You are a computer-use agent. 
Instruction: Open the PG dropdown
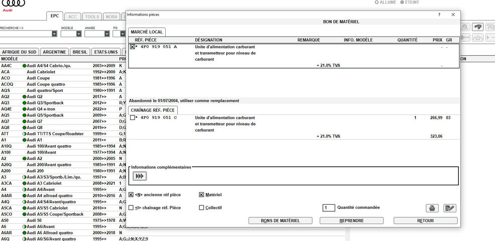122,34
